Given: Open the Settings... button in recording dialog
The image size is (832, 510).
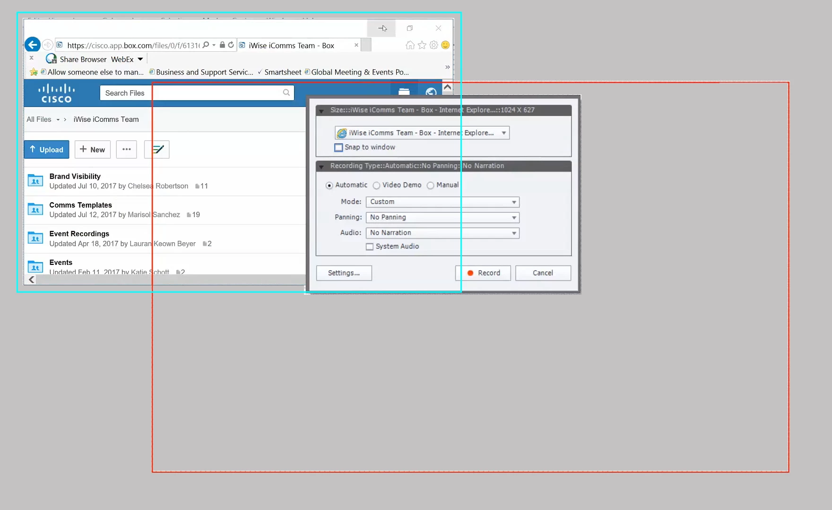Looking at the screenshot, I should tap(344, 273).
